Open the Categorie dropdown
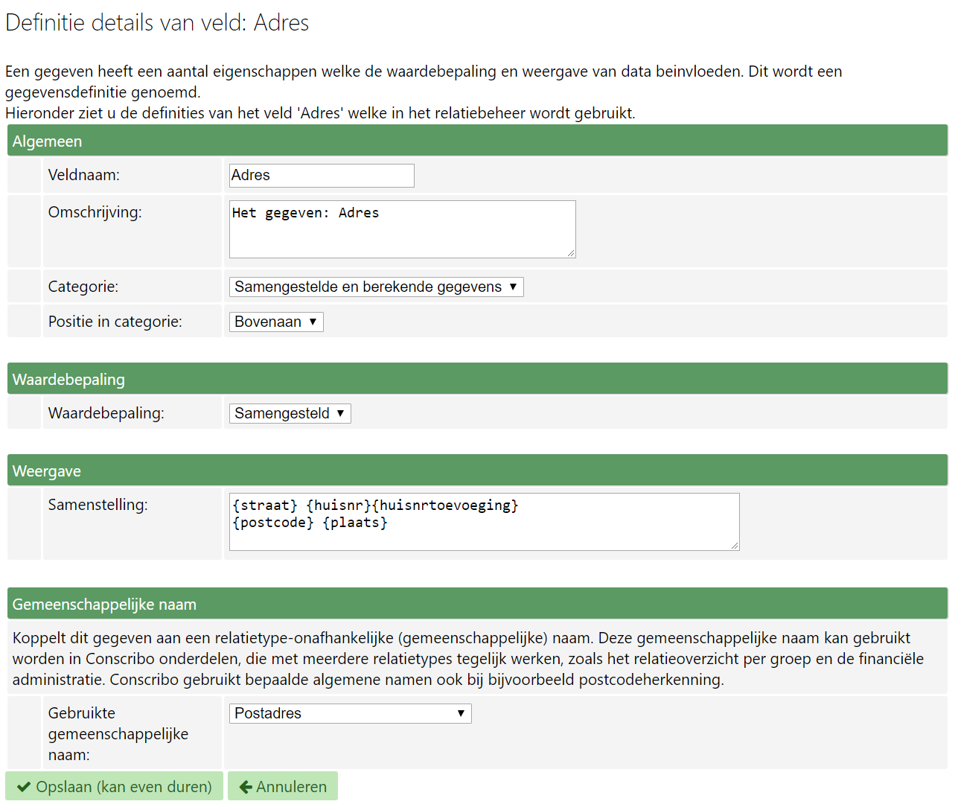958x810 pixels. [x=376, y=287]
